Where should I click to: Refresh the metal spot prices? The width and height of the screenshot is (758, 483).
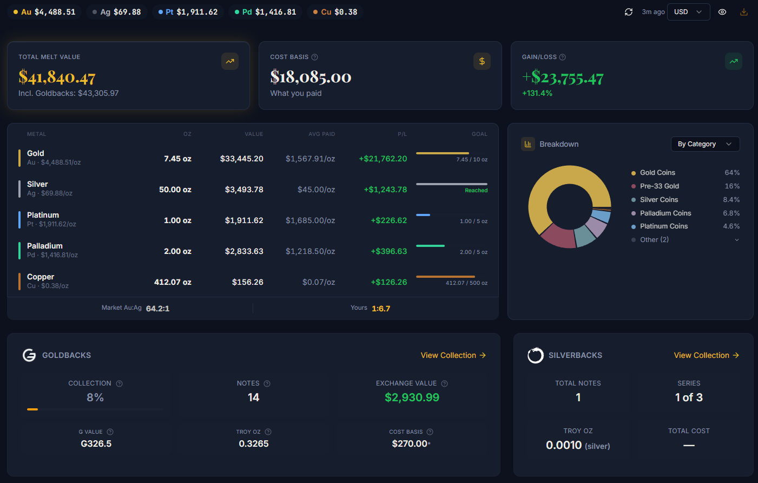629,11
